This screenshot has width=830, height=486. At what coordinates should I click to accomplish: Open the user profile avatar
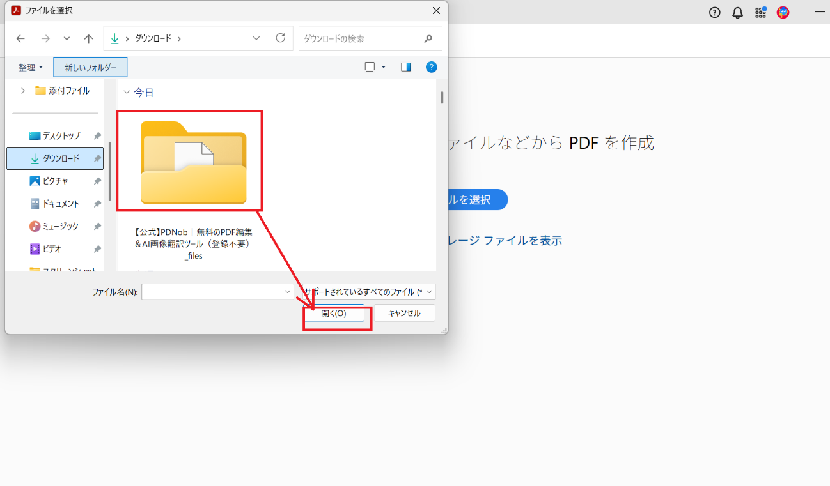[x=783, y=13]
